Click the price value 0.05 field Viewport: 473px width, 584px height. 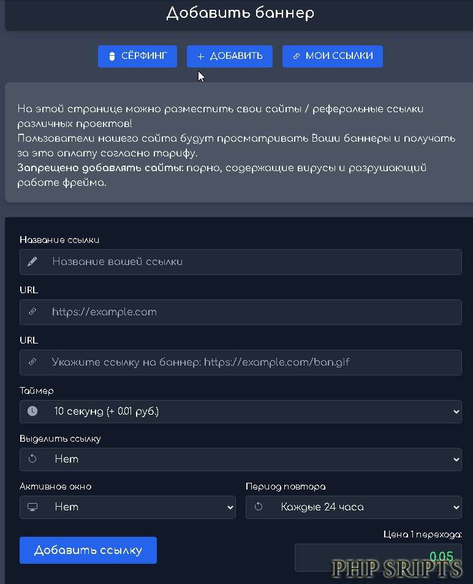pyautogui.click(x=378, y=558)
